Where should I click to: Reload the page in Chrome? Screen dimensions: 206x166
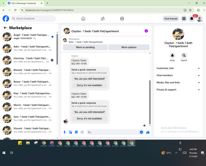click(15, 10)
